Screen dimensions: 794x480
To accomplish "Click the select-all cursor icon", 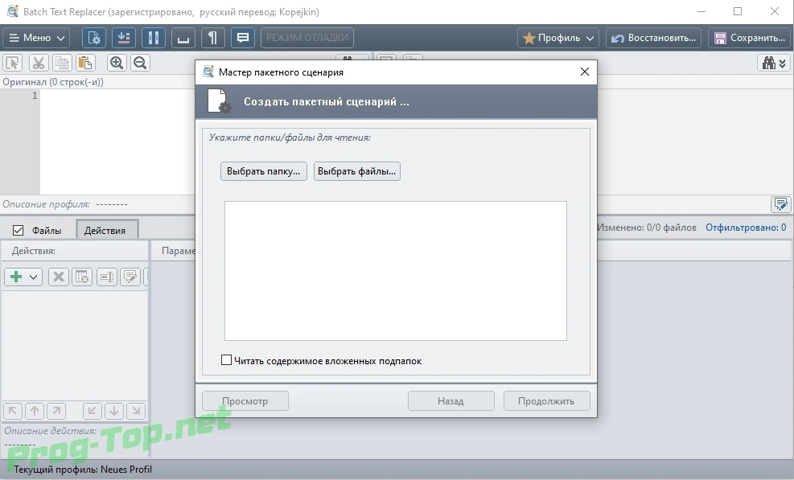I will pyautogui.click(x=12, y=63).
